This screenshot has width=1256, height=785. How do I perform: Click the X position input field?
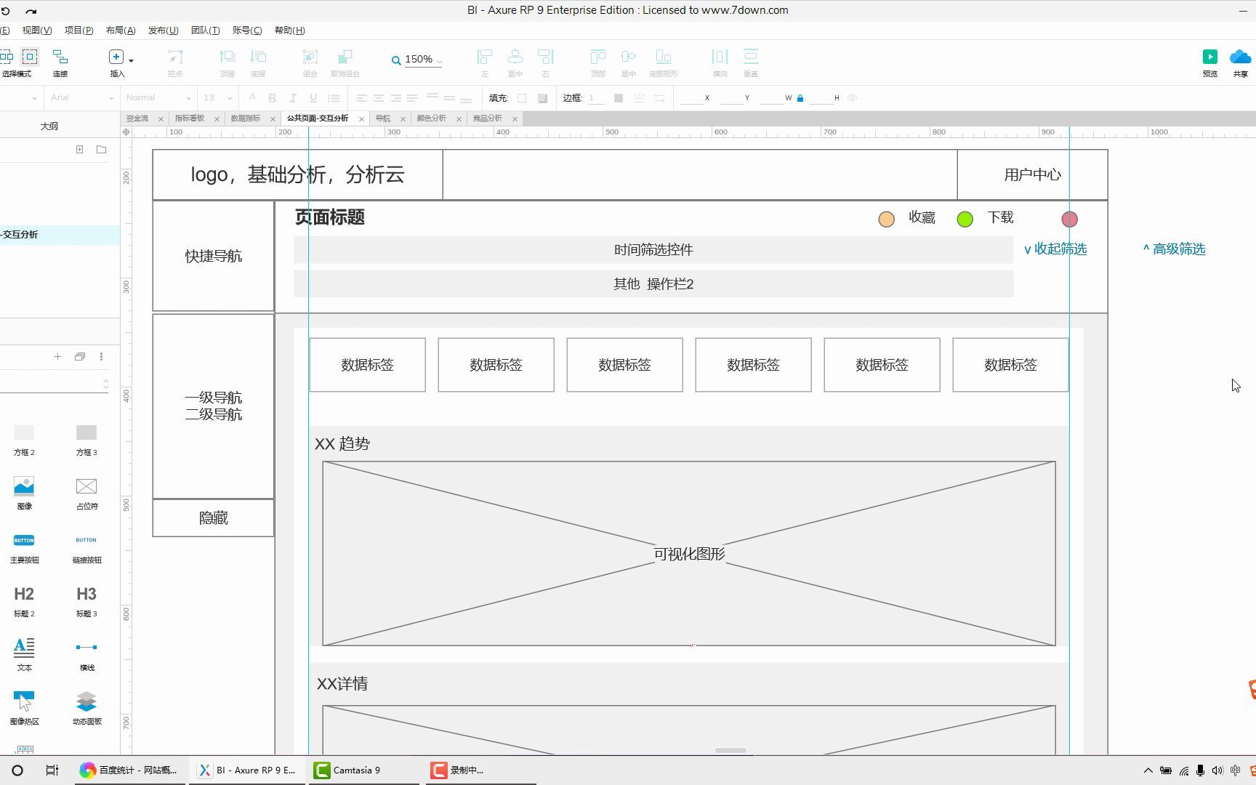[691, 98]
